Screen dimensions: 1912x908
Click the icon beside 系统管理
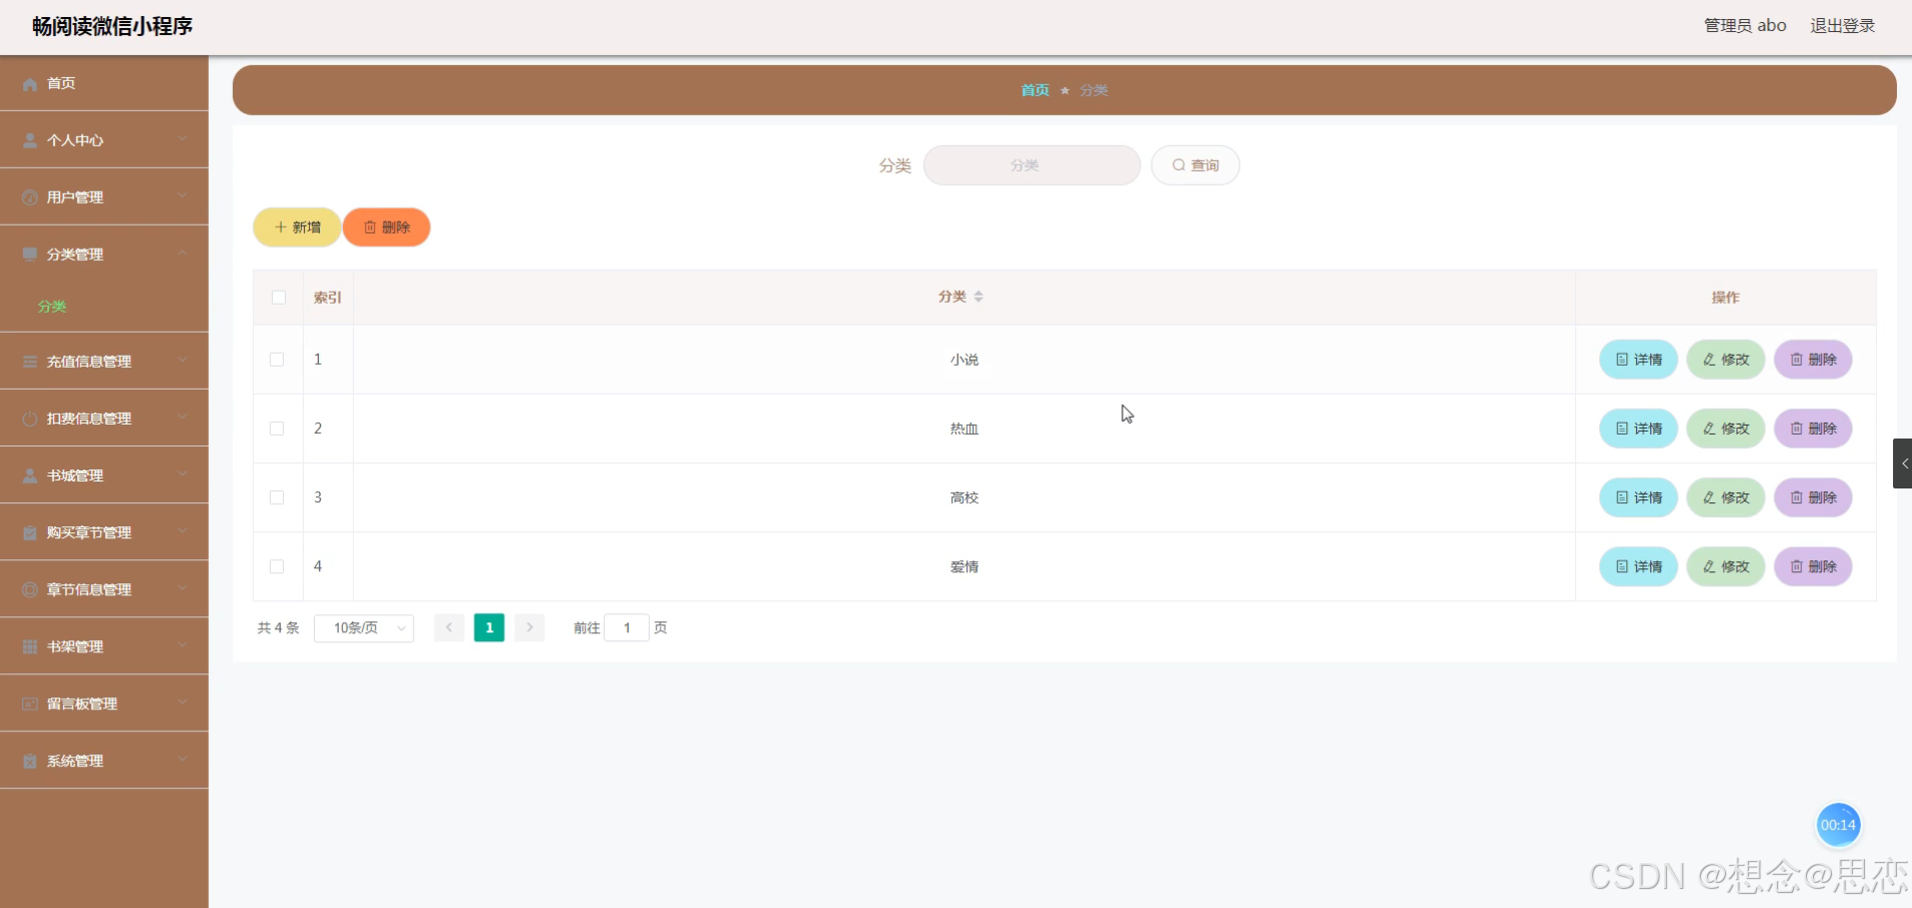[x=30, y=760]
